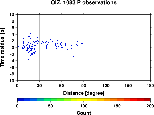Image resolution: width=154 pixels, height=115 pixels.
Task: Click x-axis tick label 180
Action: (x=150, y=86)
